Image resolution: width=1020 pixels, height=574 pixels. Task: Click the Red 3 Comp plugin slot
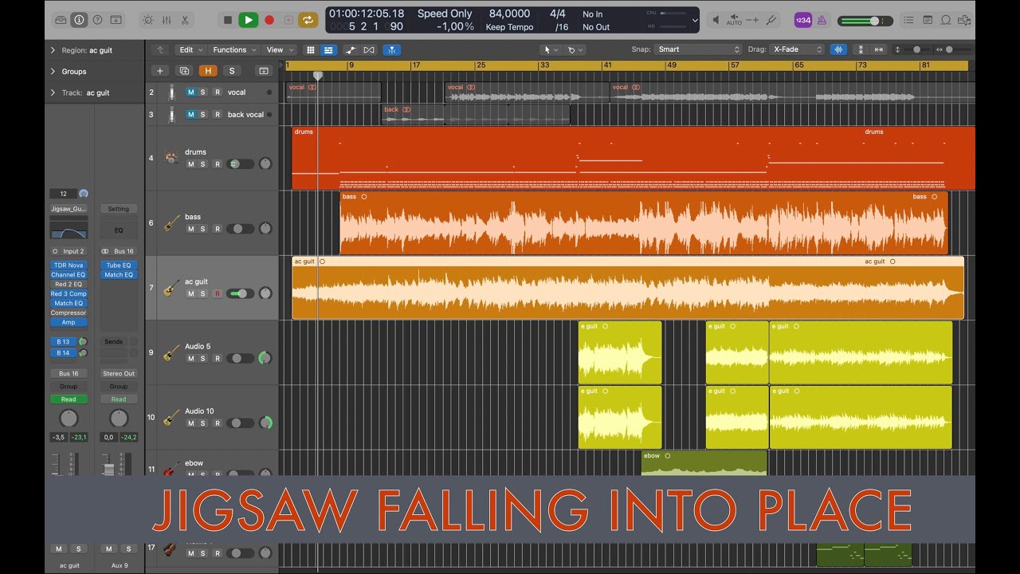click(x=69, y=294)
